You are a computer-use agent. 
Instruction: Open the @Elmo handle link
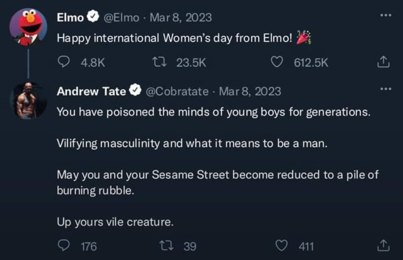122,17
